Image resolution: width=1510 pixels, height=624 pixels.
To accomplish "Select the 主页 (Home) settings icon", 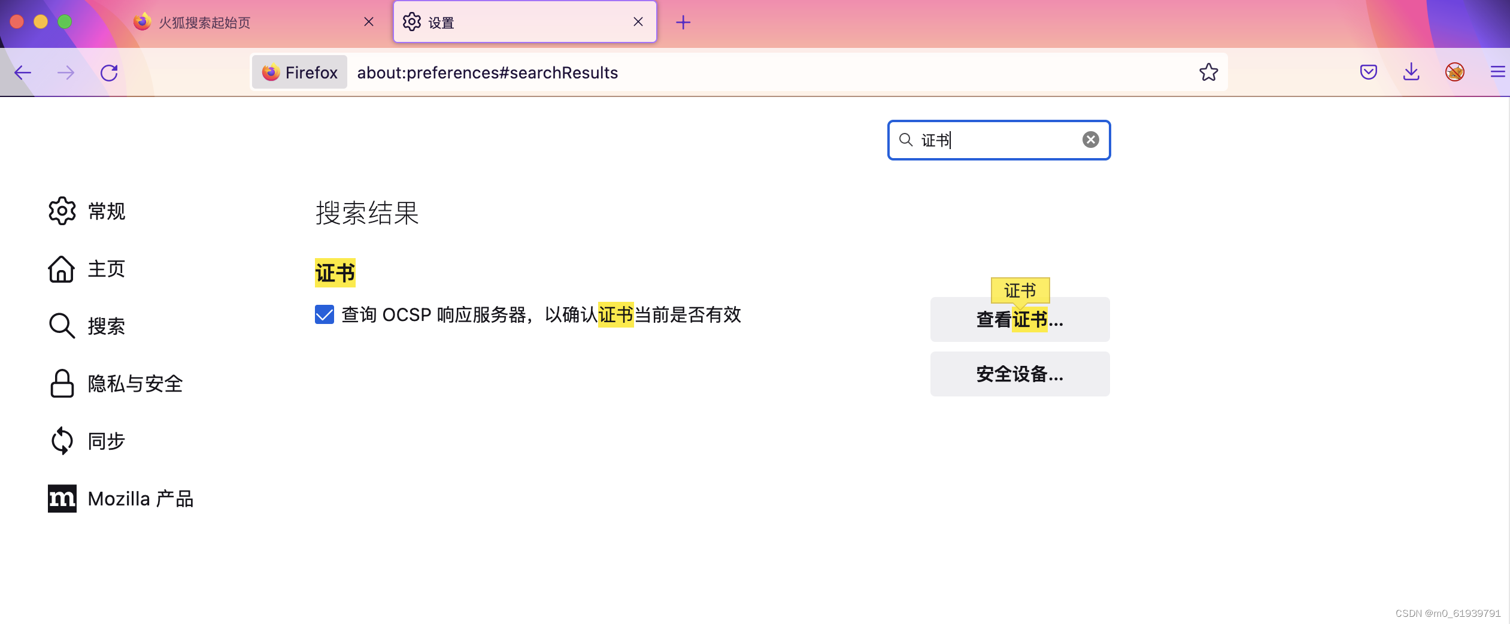I will pos(62,269).
